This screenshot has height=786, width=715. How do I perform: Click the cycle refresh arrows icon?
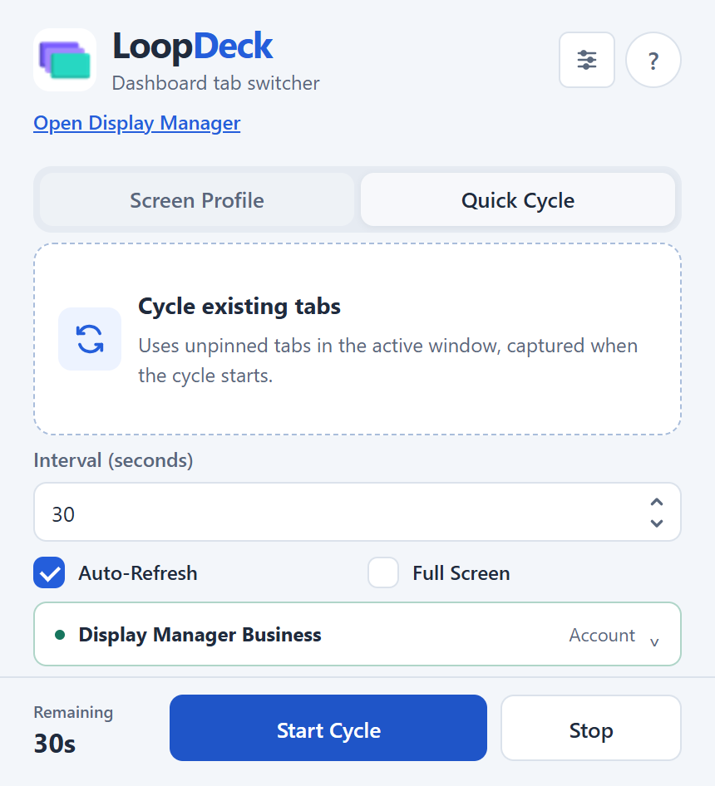(90, 339)
